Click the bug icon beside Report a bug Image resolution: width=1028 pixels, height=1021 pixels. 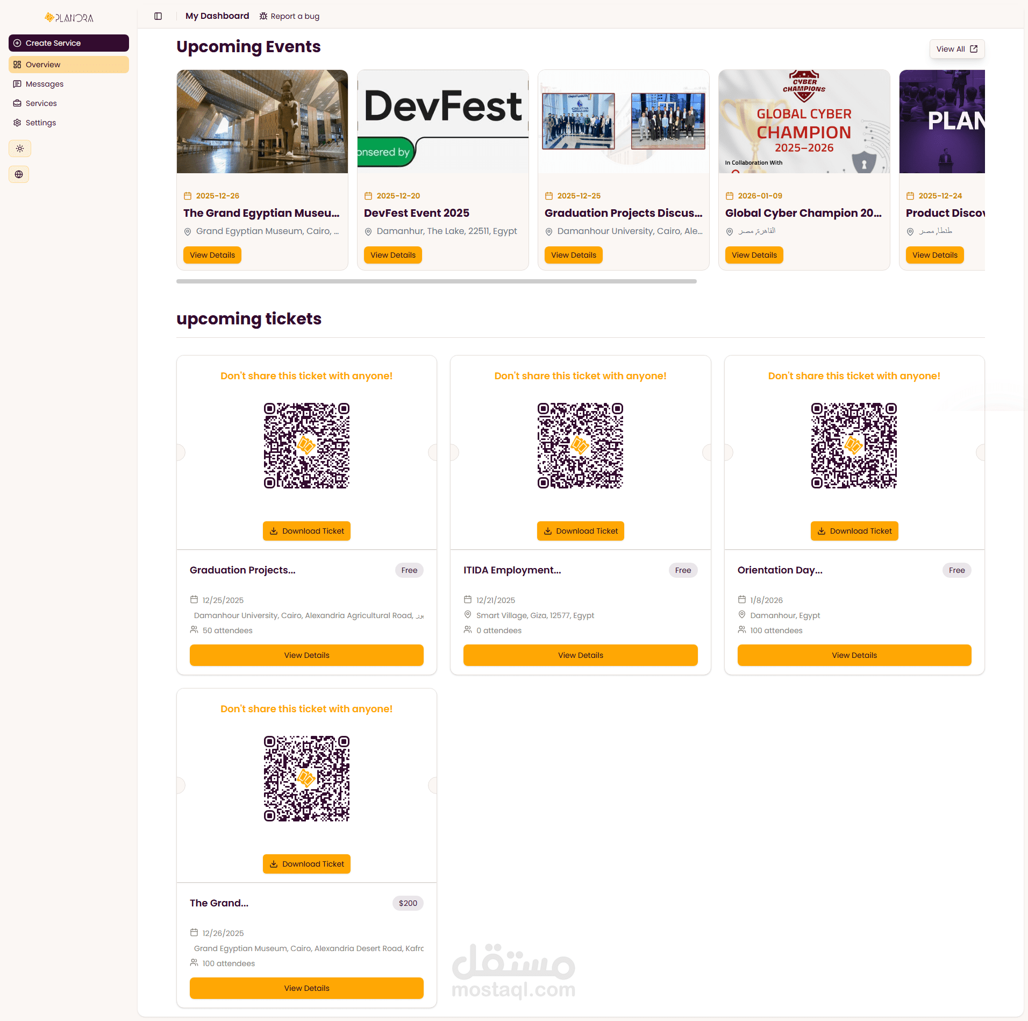[263, 16]
